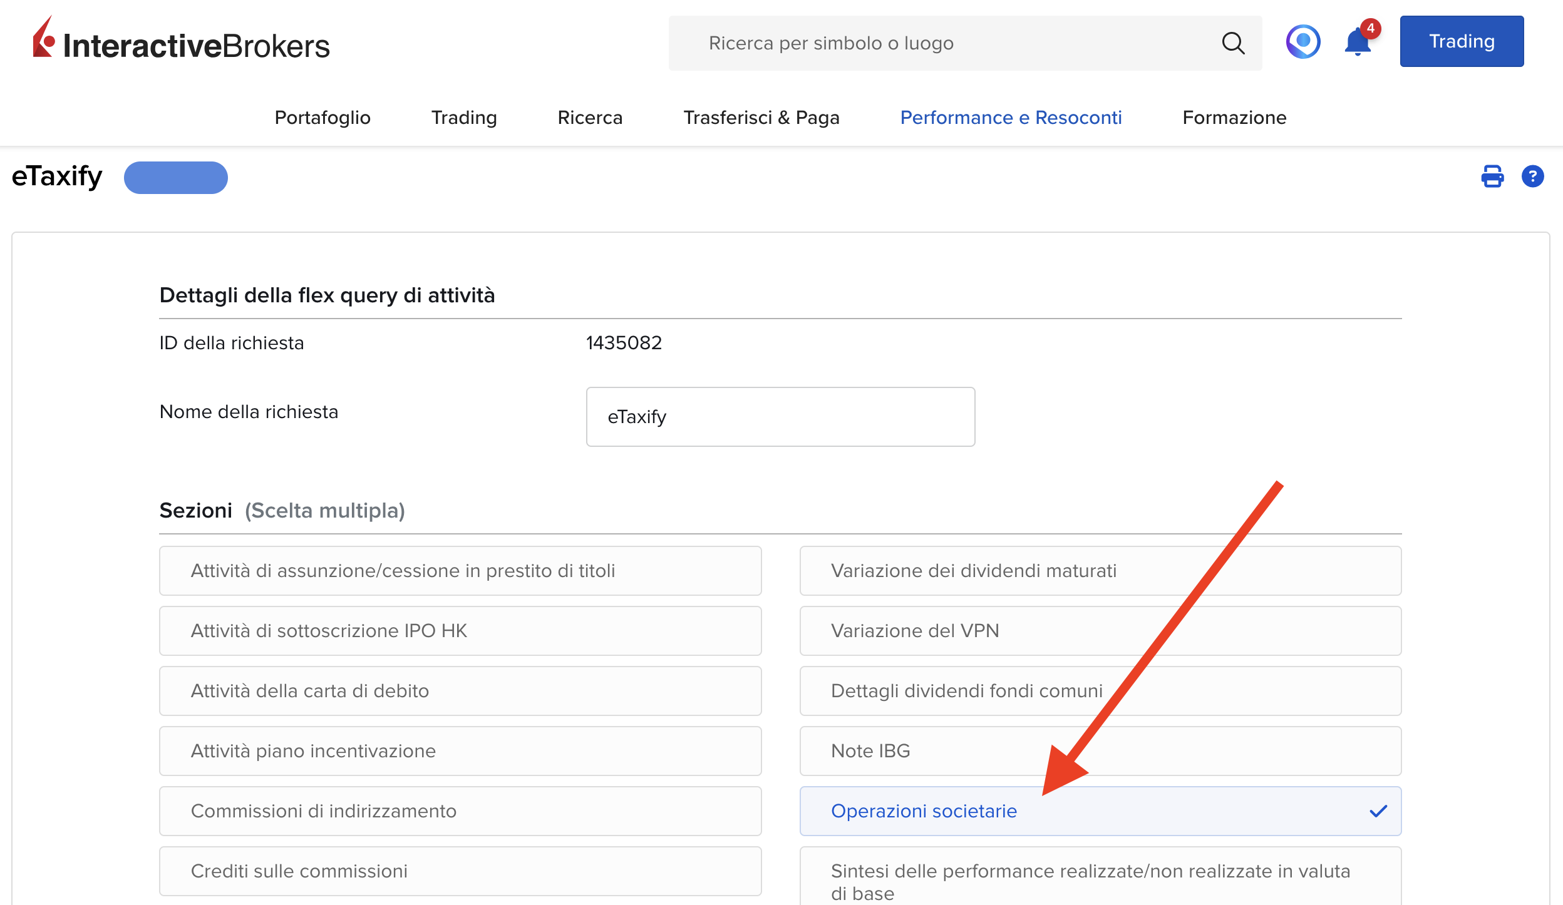Toggle Attività di assunzione/cessione in prestito di titoli
Screen dimensions: 1563x905
tap(460, 571)
